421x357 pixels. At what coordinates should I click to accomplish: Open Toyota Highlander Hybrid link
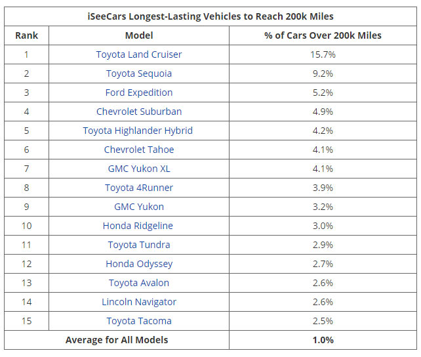(x=138, y=131)
